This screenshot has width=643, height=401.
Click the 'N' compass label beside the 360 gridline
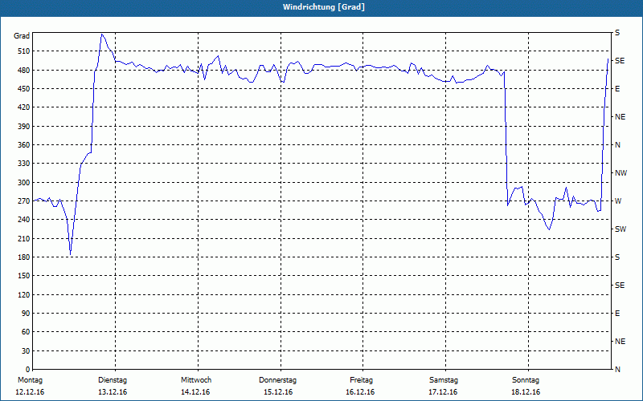point(618,145)
